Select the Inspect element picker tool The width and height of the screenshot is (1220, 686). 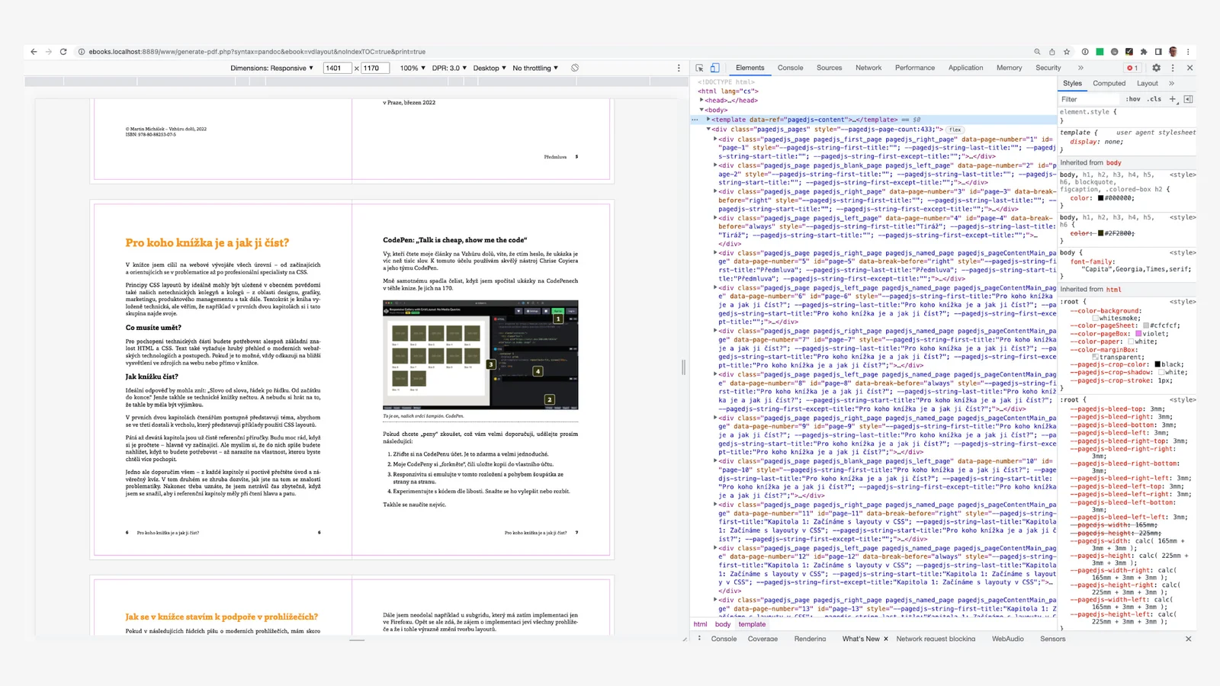(x=700, y=68)
